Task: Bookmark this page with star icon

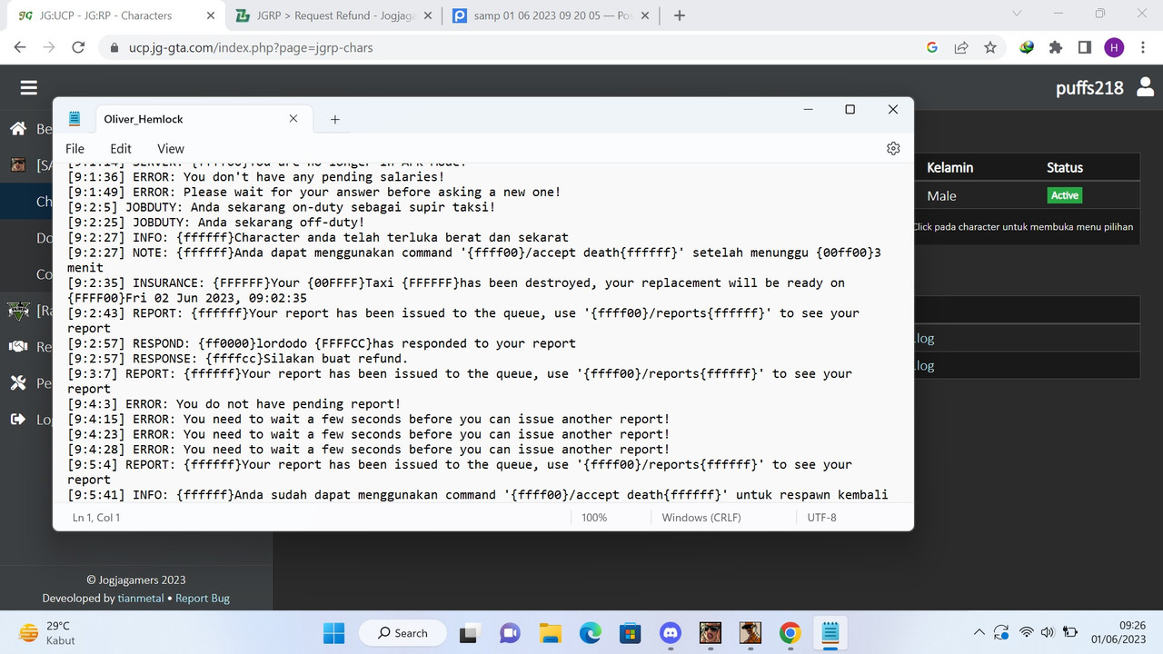Action: [x=990, y=47]
